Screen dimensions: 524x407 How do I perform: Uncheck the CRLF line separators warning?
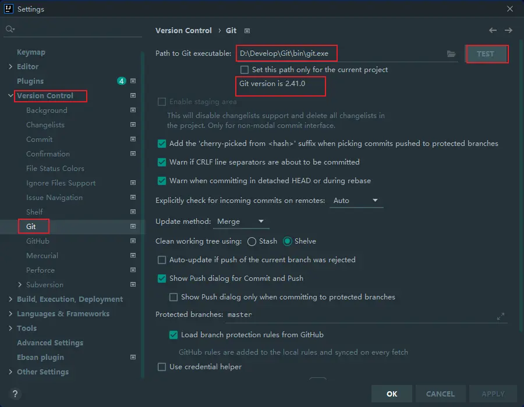[x=162, y=162]
